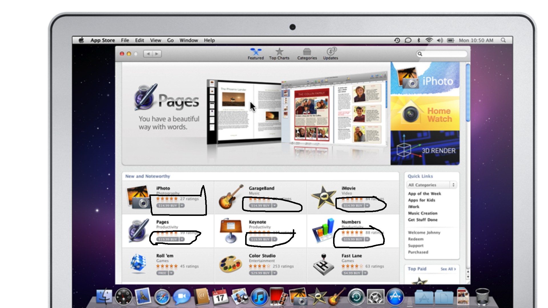
Task: Open the Window menu
Action: pos(189,40)
